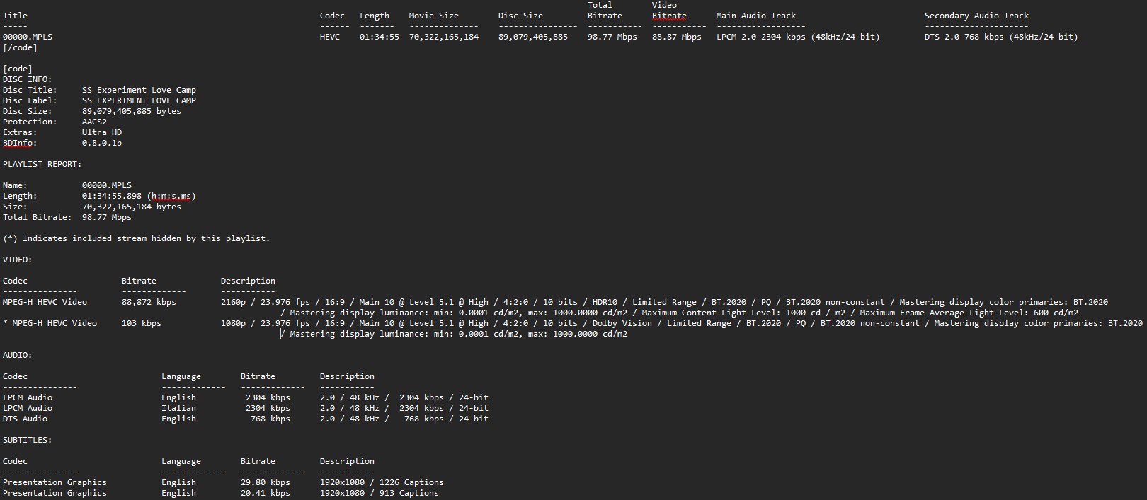Click the 88,872 kbps video bitrate value
Screen dimensions: 1147x500
pos(149,302)
